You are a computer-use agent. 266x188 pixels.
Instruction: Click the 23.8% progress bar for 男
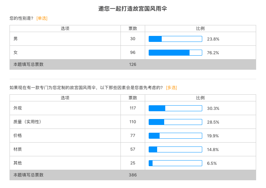pos(175,39)
